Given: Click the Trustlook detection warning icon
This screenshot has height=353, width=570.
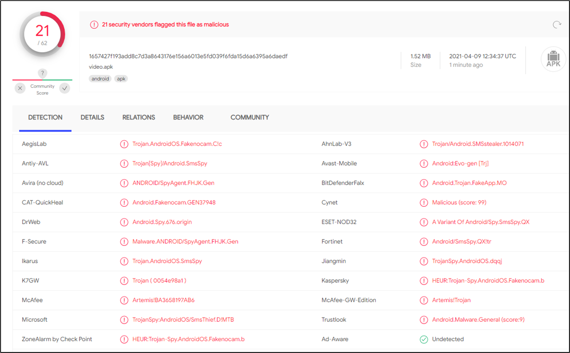Looking at the screenshot, I should 424,320.
